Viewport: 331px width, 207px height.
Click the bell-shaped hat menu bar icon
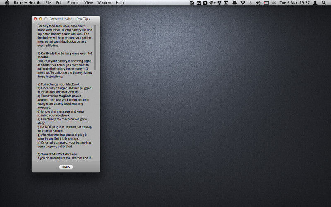coord(234,3)
